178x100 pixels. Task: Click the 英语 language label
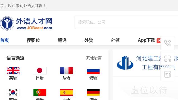(13, 78)
